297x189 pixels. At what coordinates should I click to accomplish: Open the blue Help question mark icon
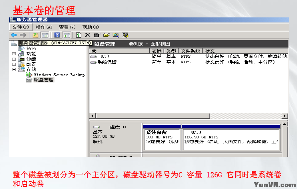[57, 35]
